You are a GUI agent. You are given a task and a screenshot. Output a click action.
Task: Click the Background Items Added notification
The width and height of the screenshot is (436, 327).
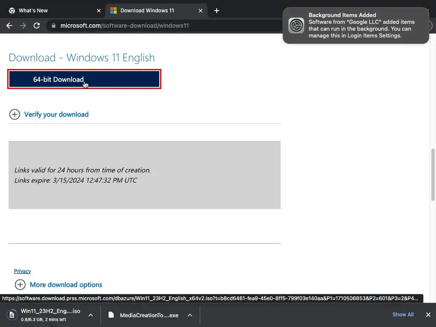pos(356,26)
